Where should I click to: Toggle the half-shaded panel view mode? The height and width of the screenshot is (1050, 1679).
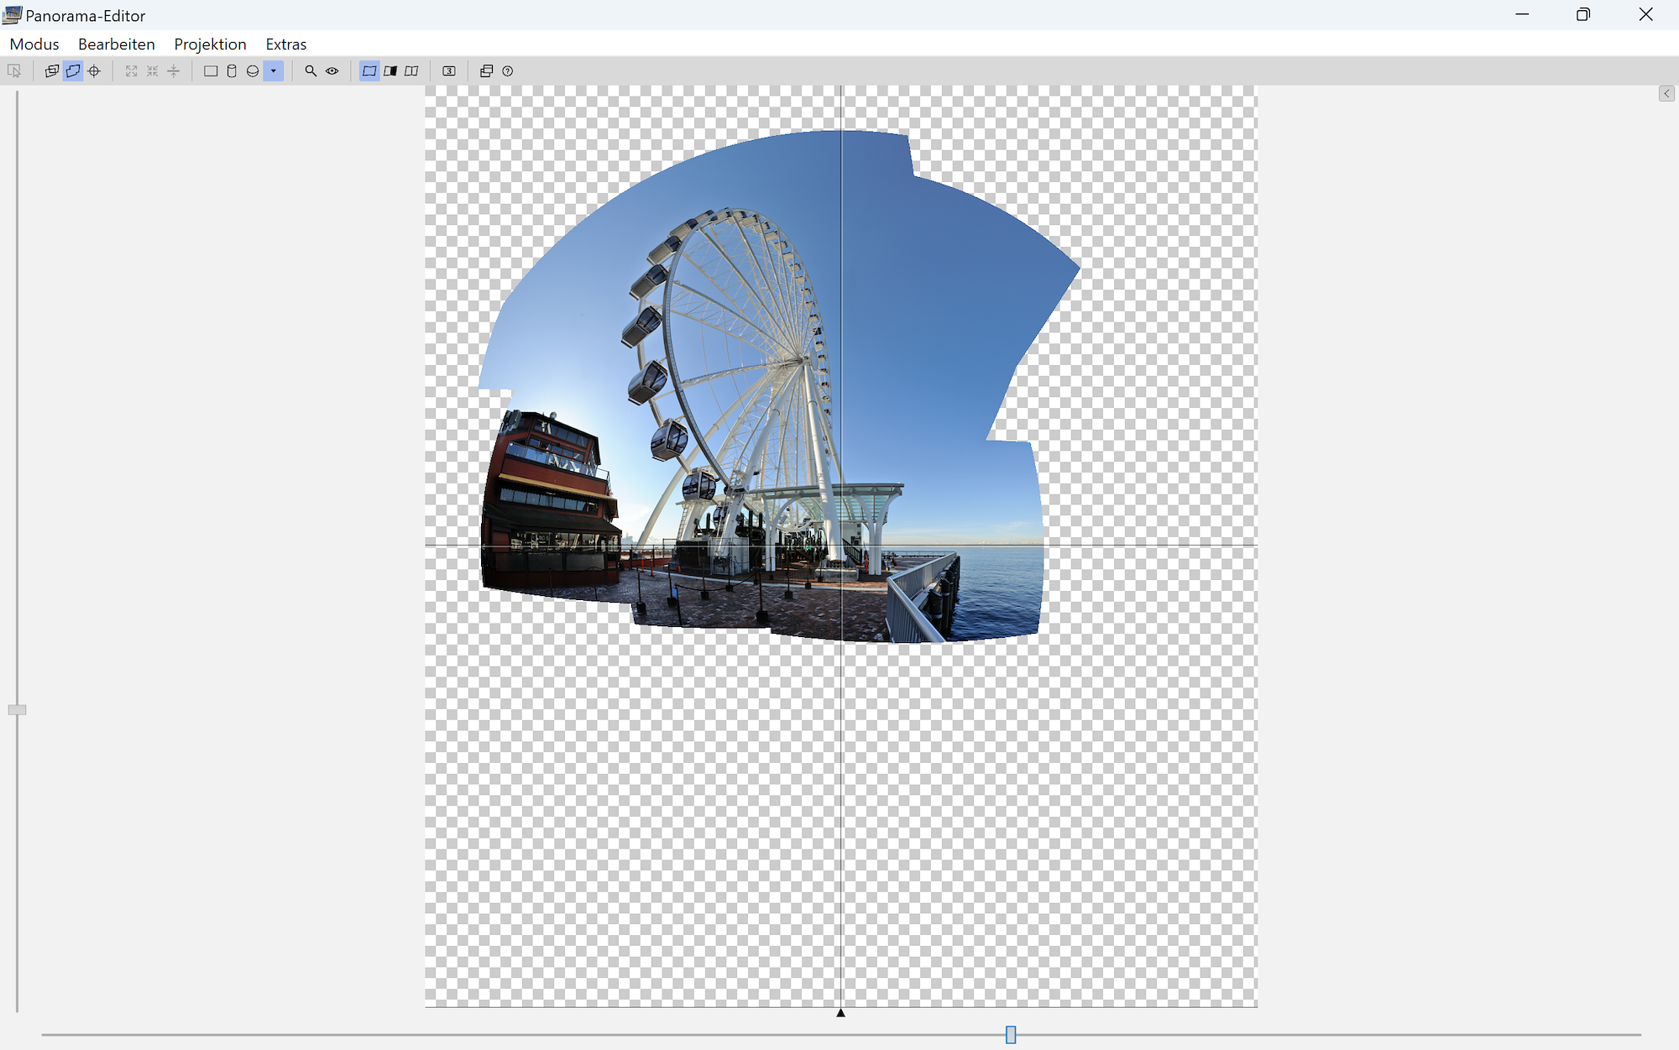390,71
